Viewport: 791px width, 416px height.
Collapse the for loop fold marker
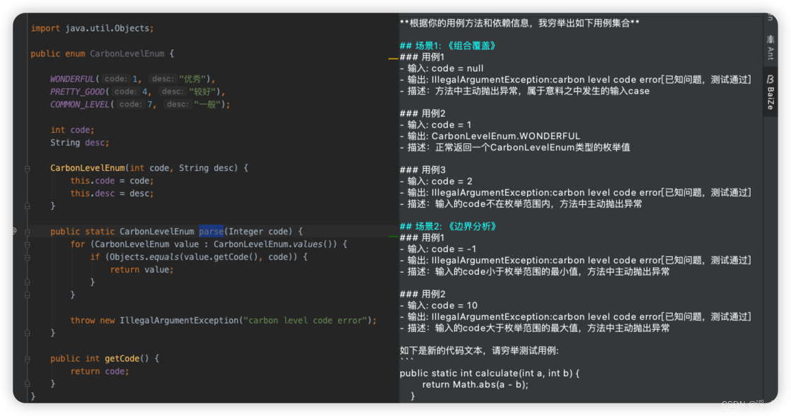pyautogui.click(x=28, y=244)
